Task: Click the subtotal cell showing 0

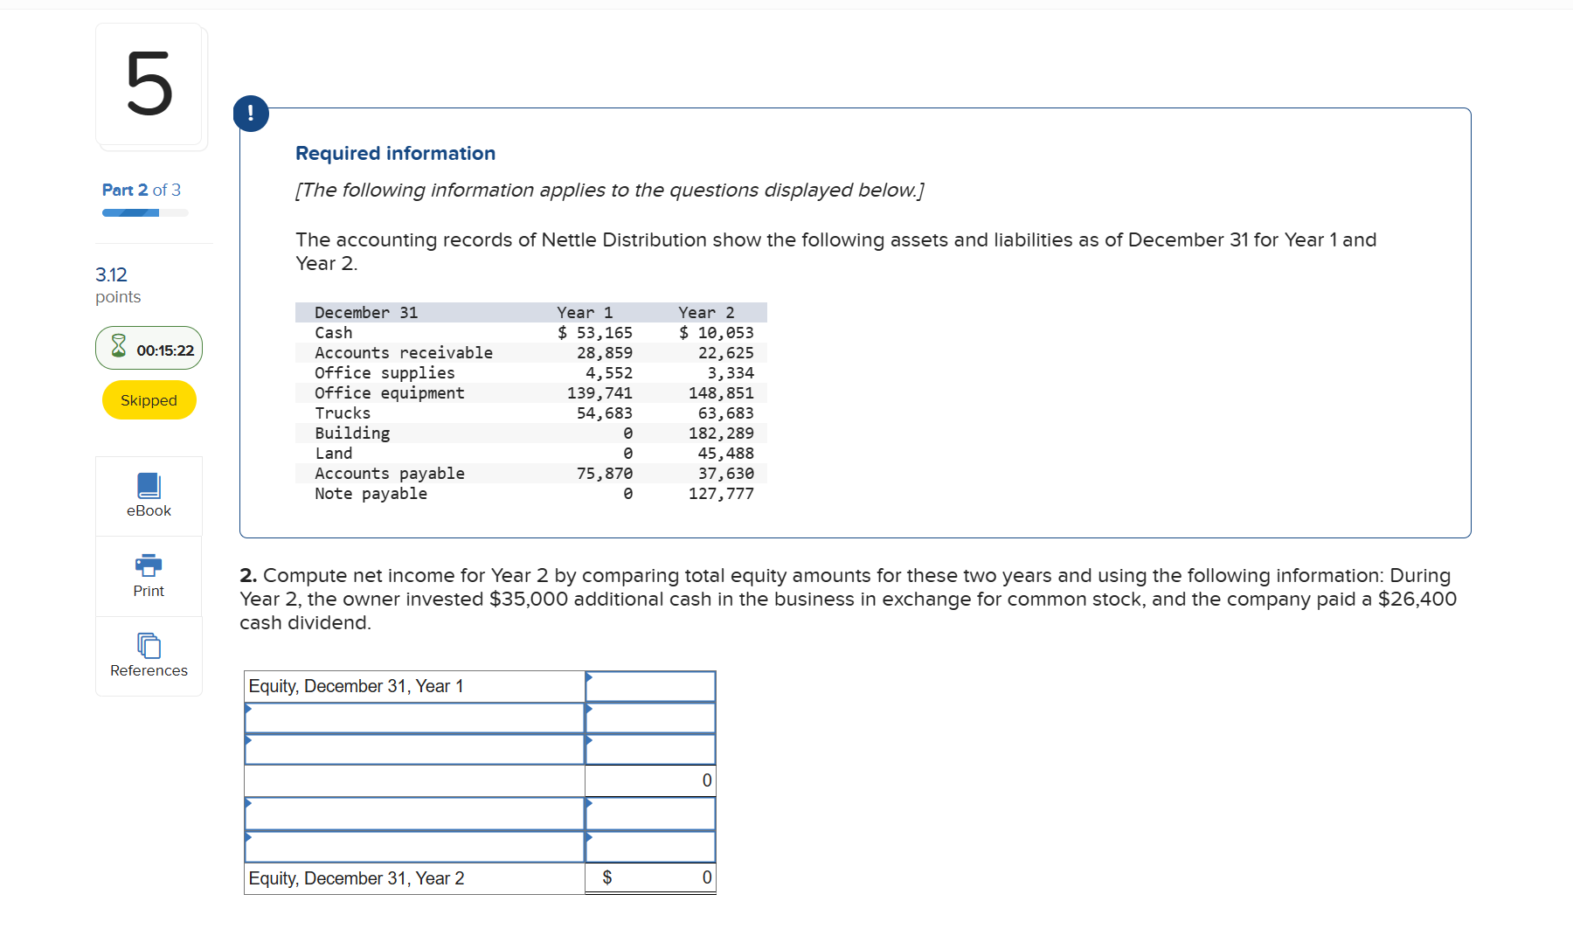Action: pos(650,780)
